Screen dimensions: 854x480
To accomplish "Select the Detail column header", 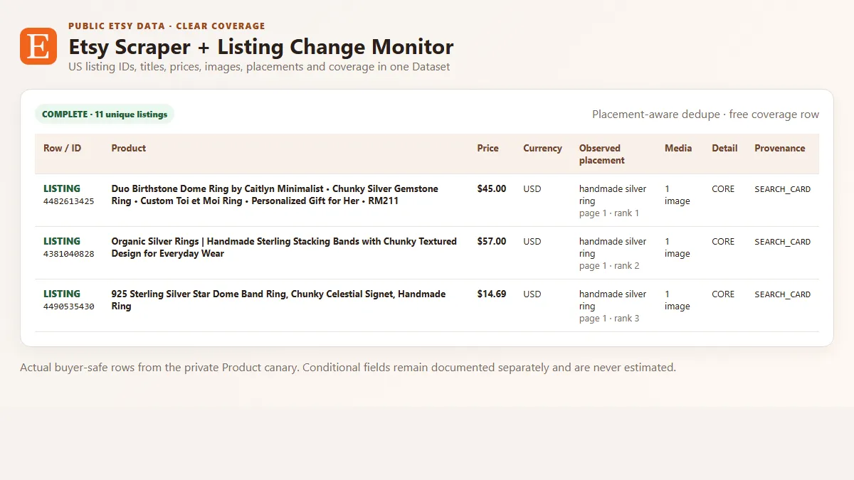I will 724,149.
